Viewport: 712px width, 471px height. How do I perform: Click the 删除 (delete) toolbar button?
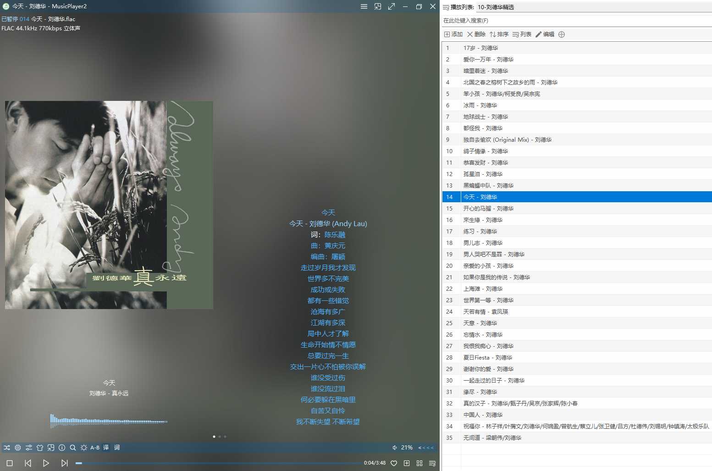[476, 34]
